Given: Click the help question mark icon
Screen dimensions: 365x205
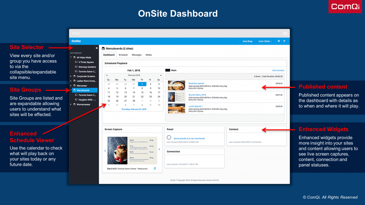Looking at the screenshot, I should coord(279,41).
